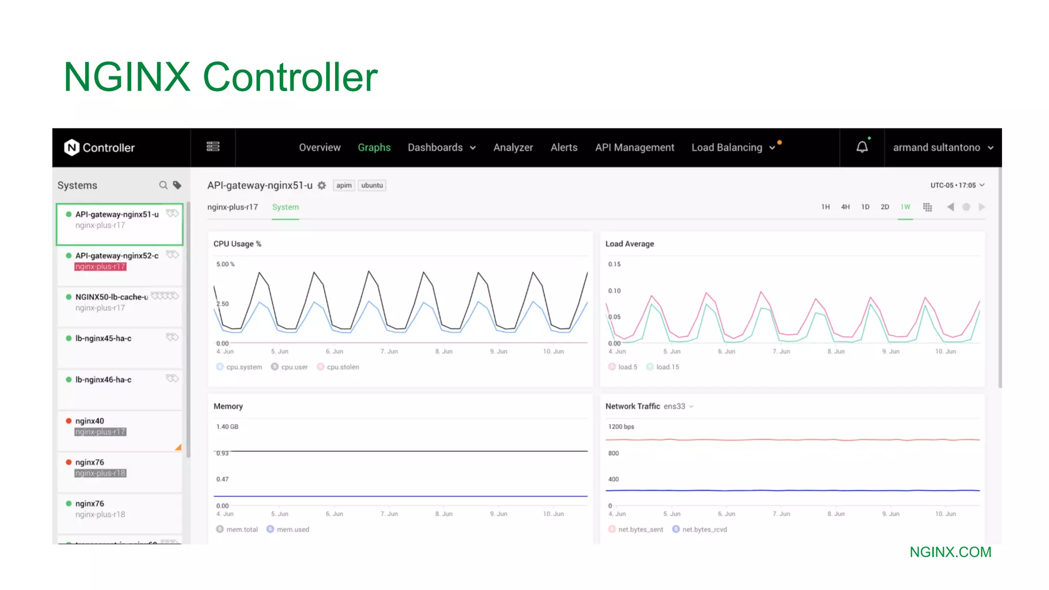Toggle cpu.user series in legend
The width and height of the screenshot is (1049, 590).
click(289, 367)
